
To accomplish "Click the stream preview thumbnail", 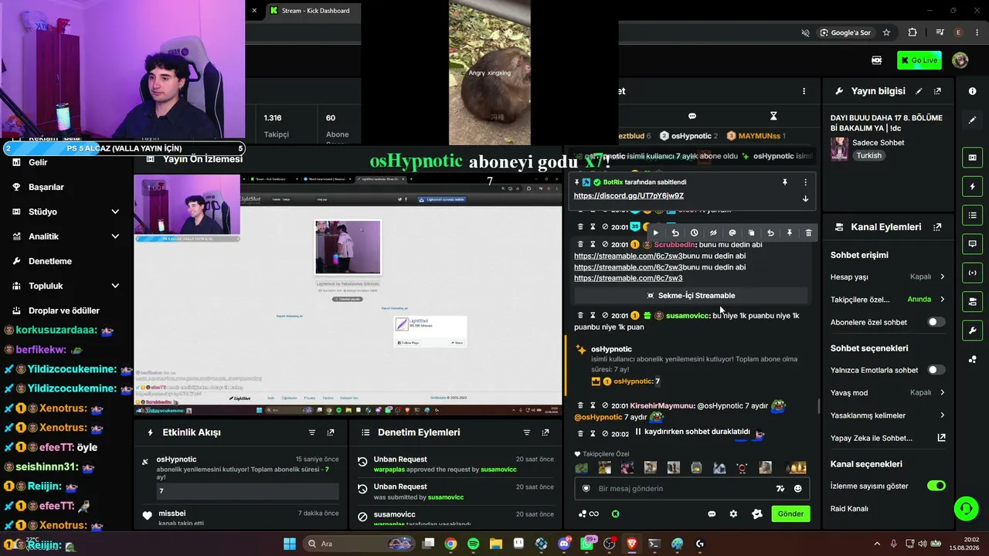I will (x=348, y=294).
